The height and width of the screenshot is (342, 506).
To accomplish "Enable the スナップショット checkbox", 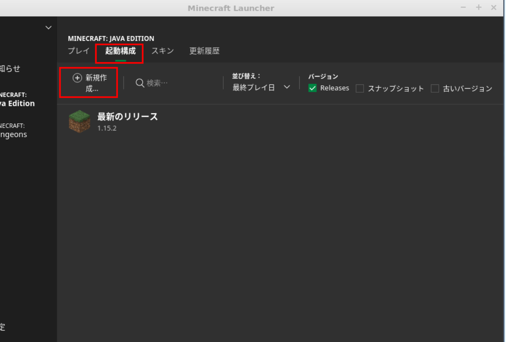I will 360,89.
